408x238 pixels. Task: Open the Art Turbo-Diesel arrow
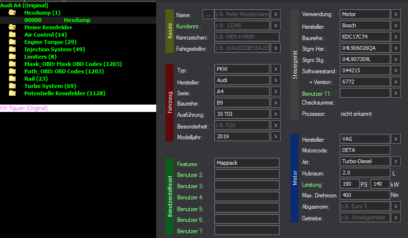click(x=395, y=161)
